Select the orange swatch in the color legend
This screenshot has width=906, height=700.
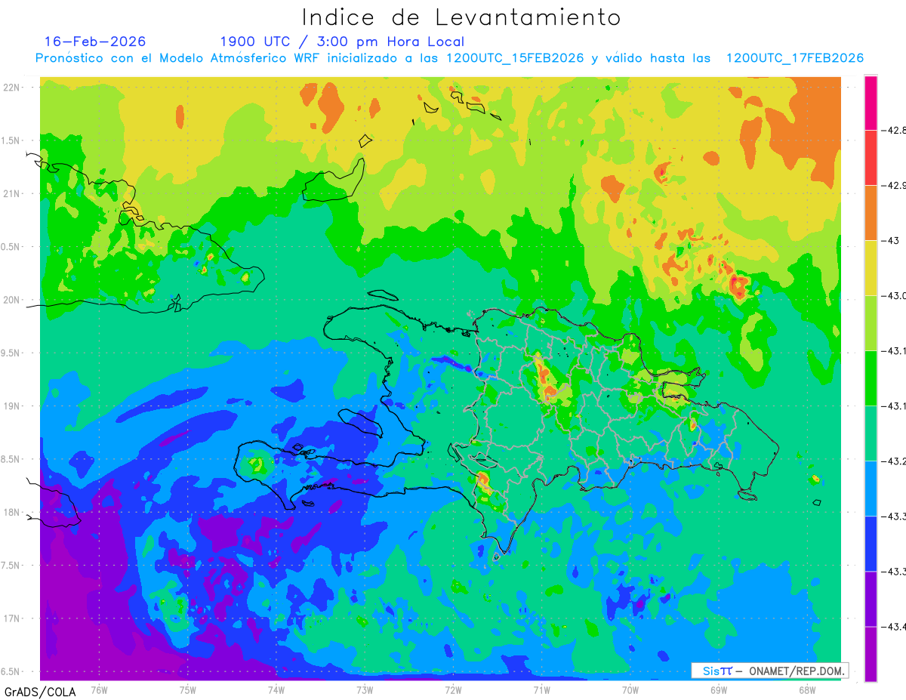871,212
